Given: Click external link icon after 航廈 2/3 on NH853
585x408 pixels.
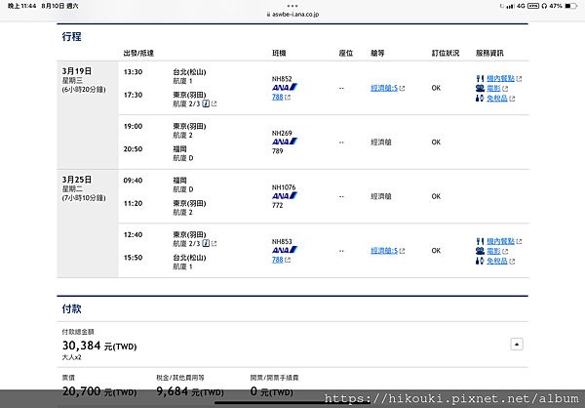Looking at the screenshot, I should pos(214,244).
